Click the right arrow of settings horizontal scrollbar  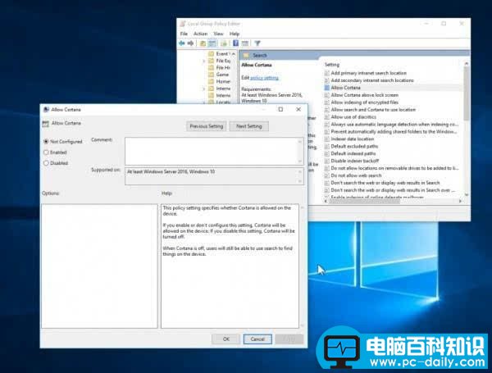(460, 201)
